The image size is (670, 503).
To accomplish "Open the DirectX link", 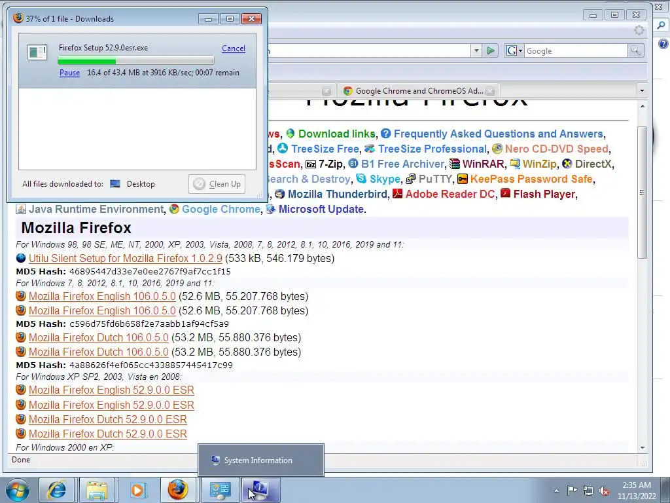I will (593, 164).
